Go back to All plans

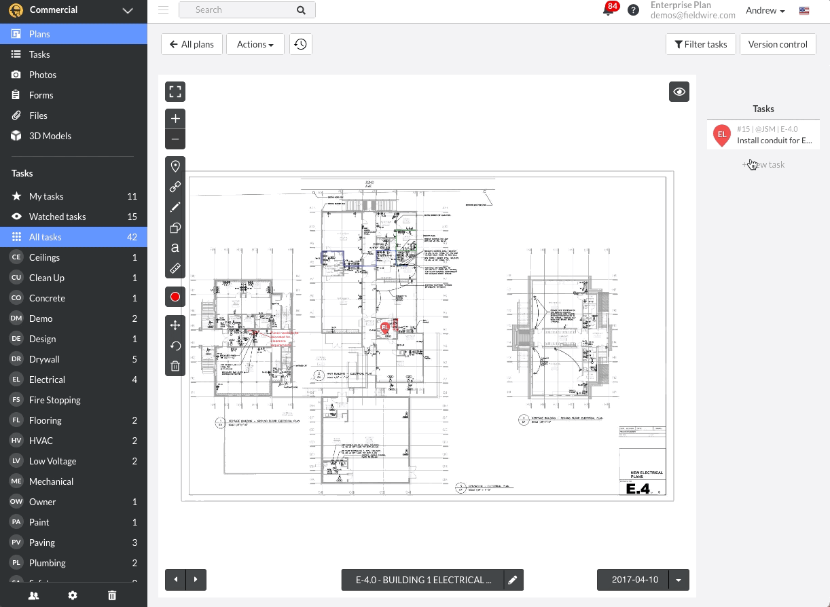192,44
